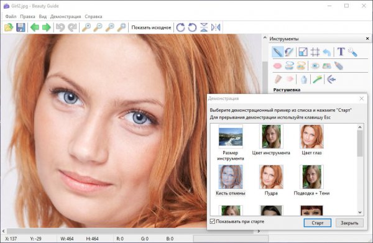The image size is (373, 243).
Task: Select the resize image tool
Action: (303, 52)
